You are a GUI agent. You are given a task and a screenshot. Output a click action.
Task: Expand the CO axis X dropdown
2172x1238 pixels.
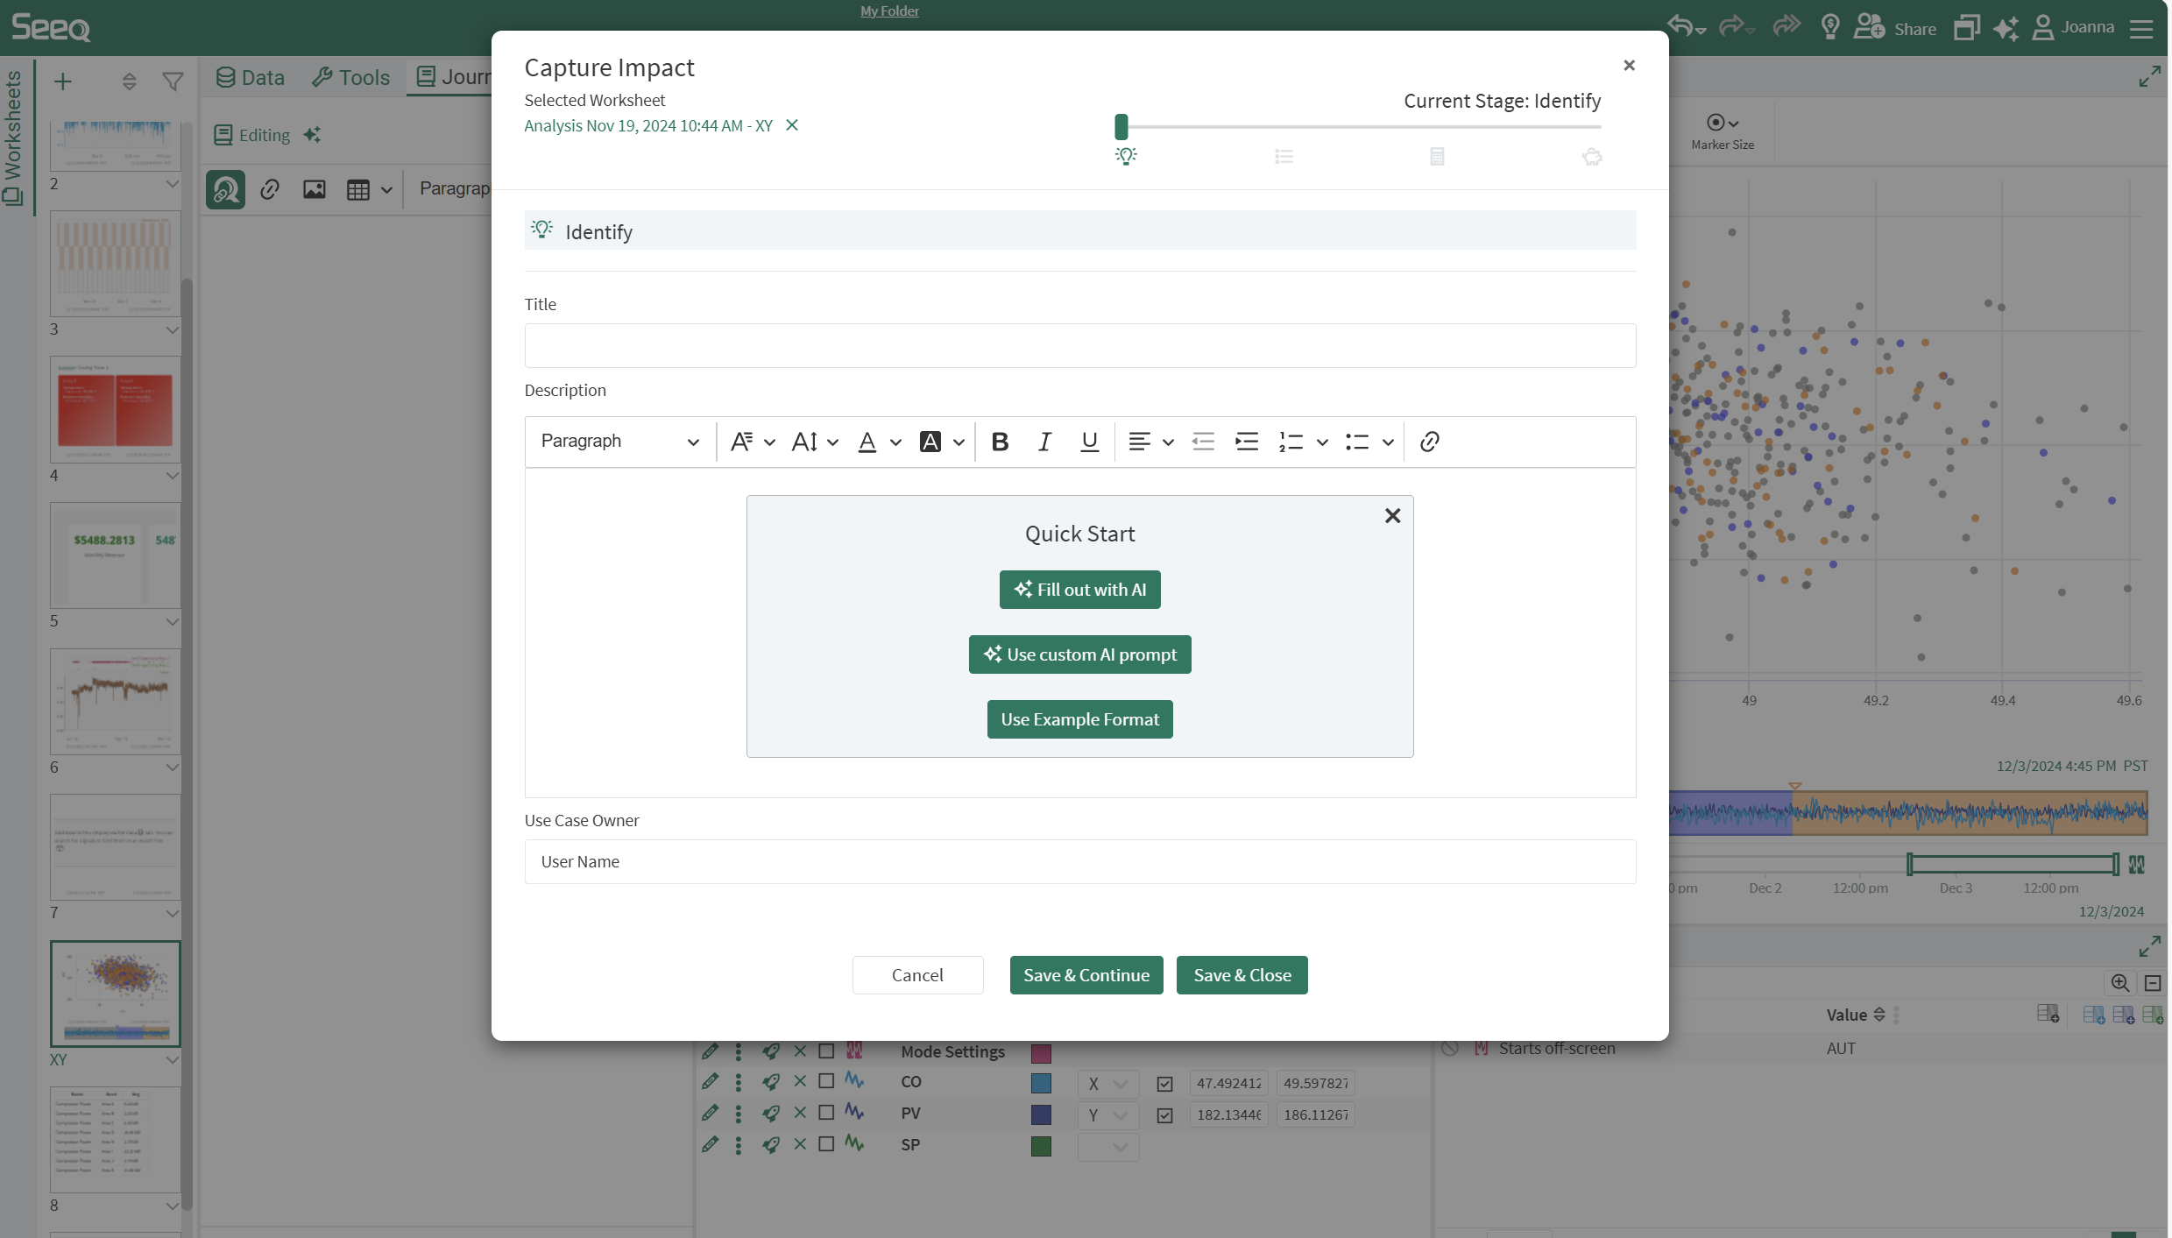tap(1107, 1084)
